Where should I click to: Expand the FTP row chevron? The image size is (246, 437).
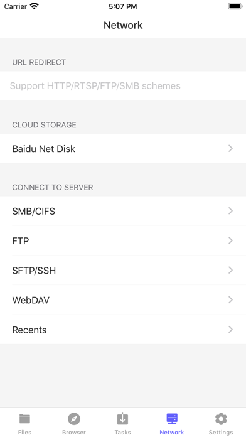[230, 240]
